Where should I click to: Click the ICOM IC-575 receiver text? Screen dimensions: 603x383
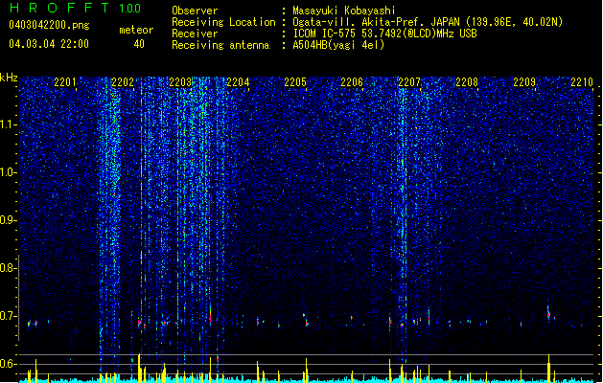(384, 34)
